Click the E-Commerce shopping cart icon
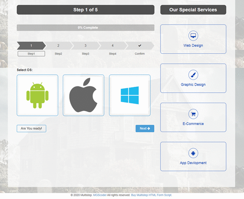 click(x=193, y=114)
